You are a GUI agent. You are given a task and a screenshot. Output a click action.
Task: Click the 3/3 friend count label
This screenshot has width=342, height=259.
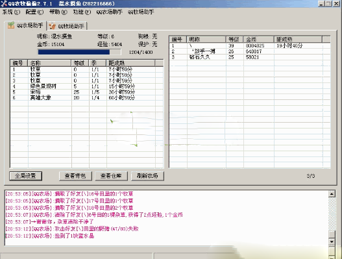point(311,176)
